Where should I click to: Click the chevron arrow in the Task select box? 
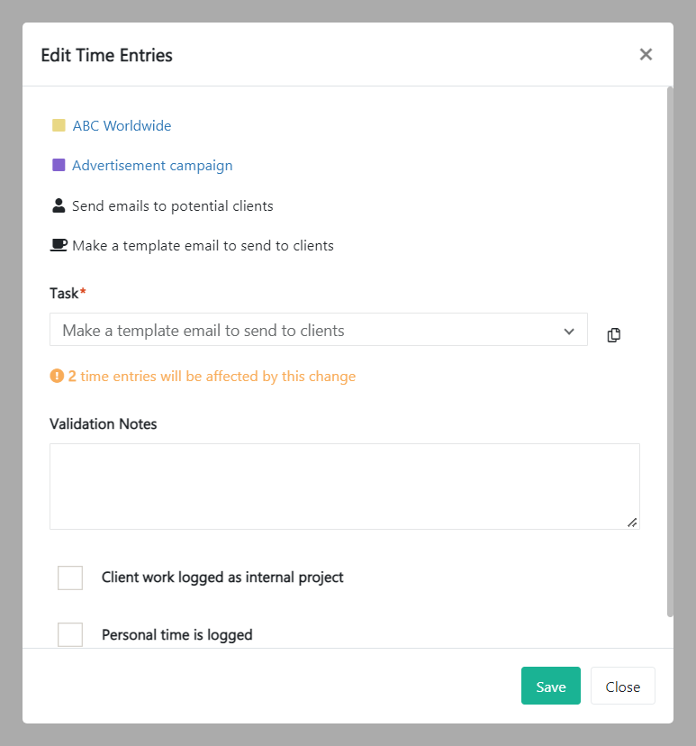pyautogui.click(x=569, y=331)
